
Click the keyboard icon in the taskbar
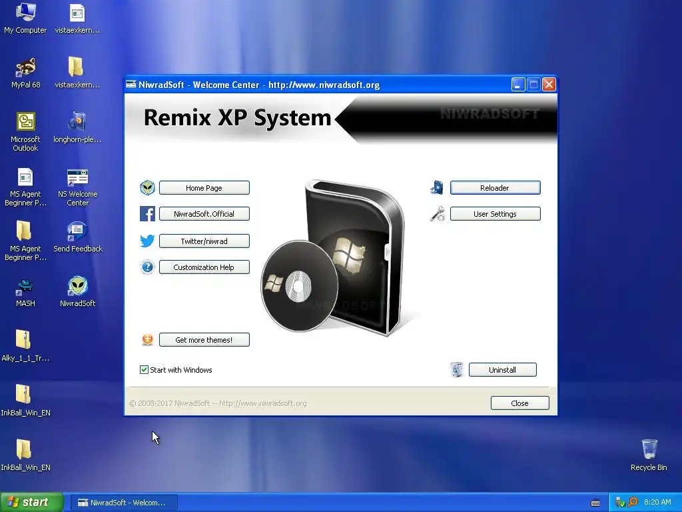point(595,503)
